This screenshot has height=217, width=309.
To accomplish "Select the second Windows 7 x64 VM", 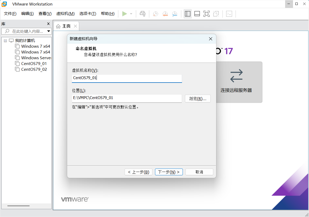I will point(35,52).
